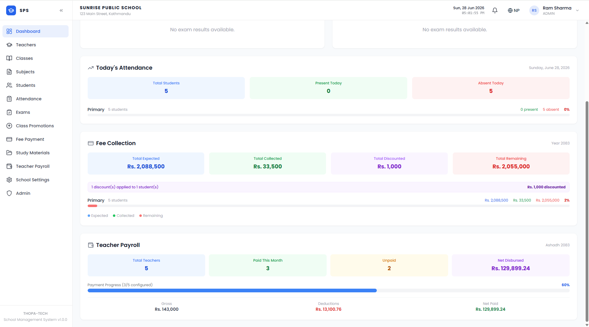Screen dimensions: 589x327
Task: Click the 'Rs. 13,100.76' Deductions amount
Action: click(x=328, y=309)
